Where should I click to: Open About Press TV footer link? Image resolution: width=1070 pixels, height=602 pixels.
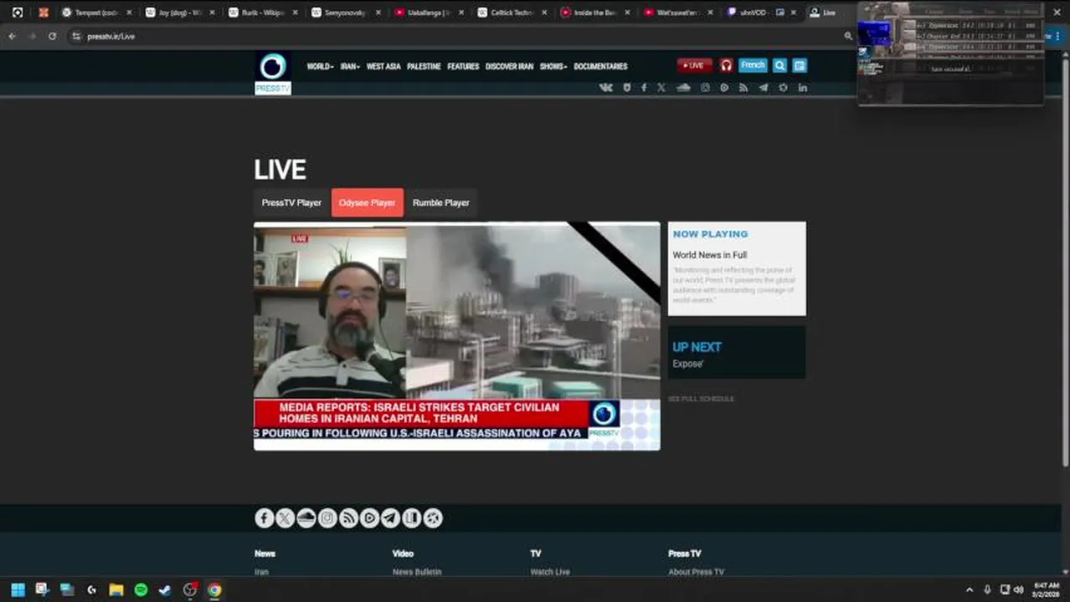click(696, 572)
